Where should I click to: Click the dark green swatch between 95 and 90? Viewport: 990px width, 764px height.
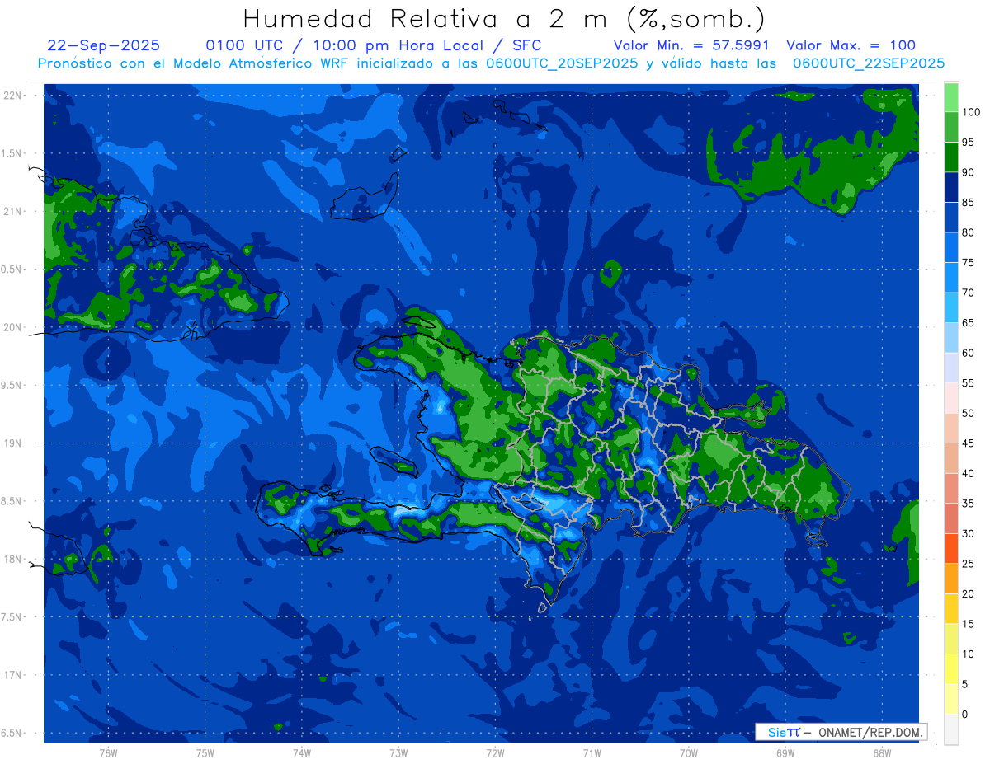pos(951,157)
